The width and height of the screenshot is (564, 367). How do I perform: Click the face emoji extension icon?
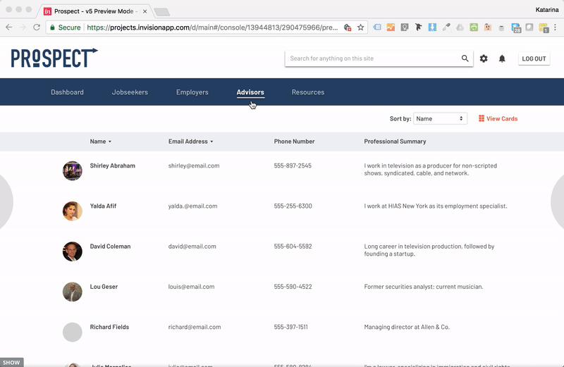coord(488,27)
